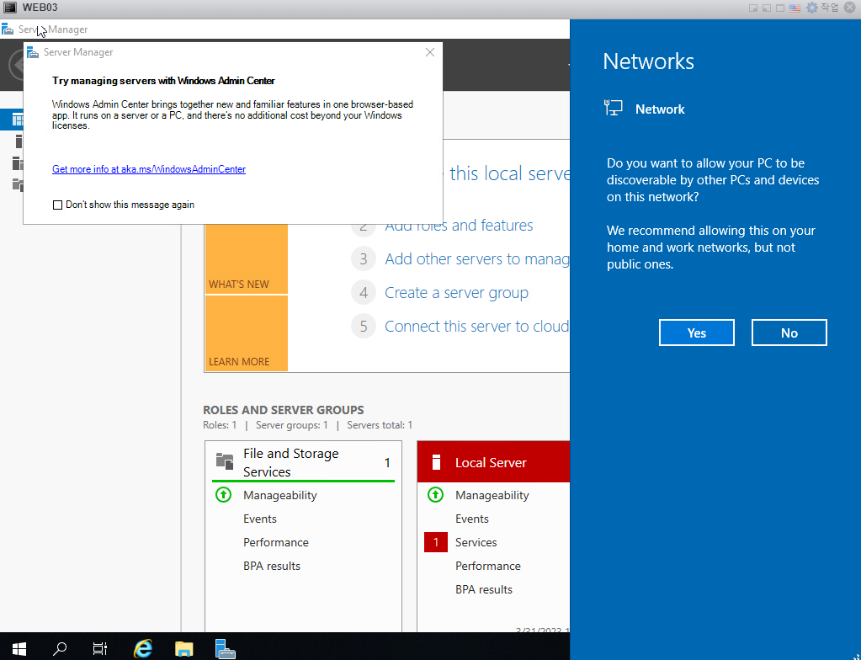Image resolution: width=861 pixels, height=660 pixels.
Task: Click Performance under File and Storage Services
Action: [x=276, y=542]
